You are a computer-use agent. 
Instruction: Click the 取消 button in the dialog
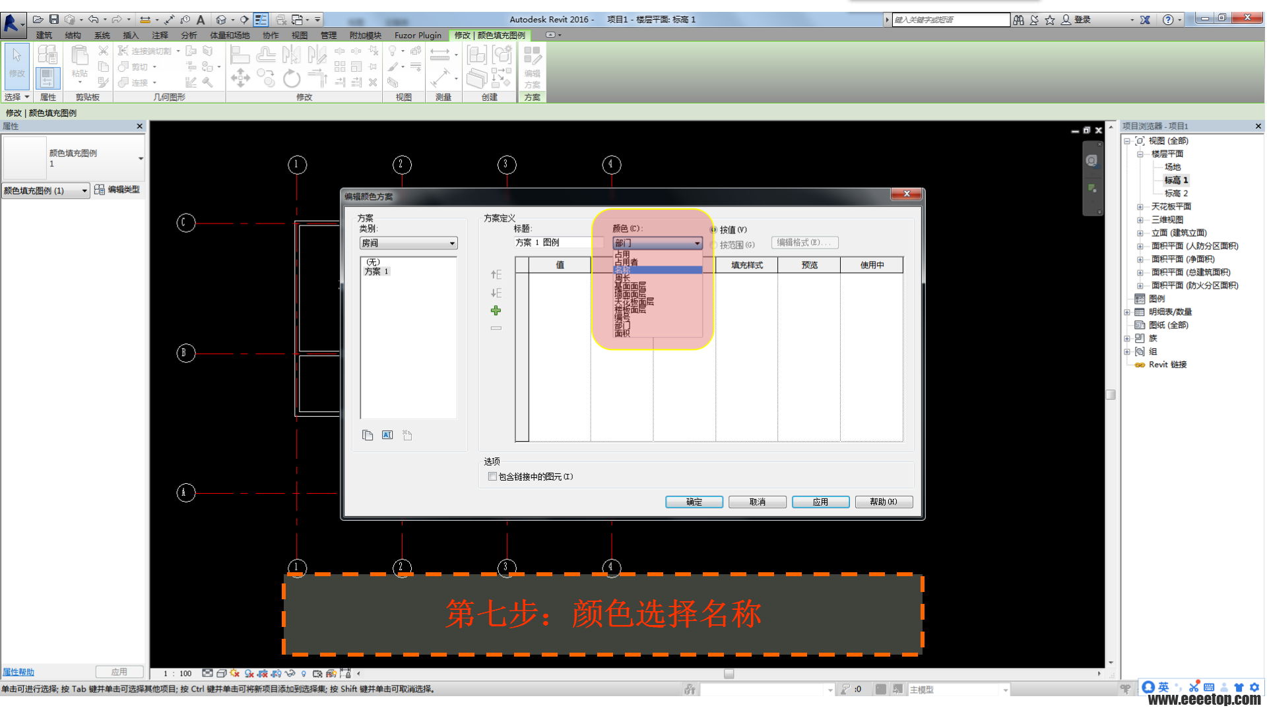(x=758, y=502)
